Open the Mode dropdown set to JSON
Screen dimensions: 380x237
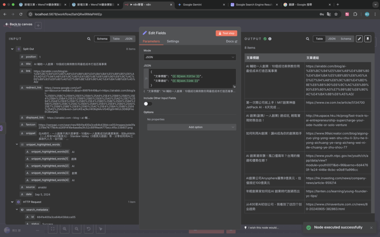point(190,57)
